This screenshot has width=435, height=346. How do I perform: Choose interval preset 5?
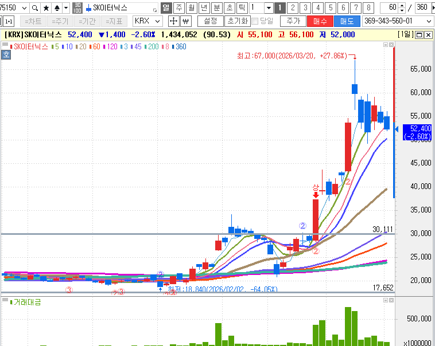(x=331, y=8)
